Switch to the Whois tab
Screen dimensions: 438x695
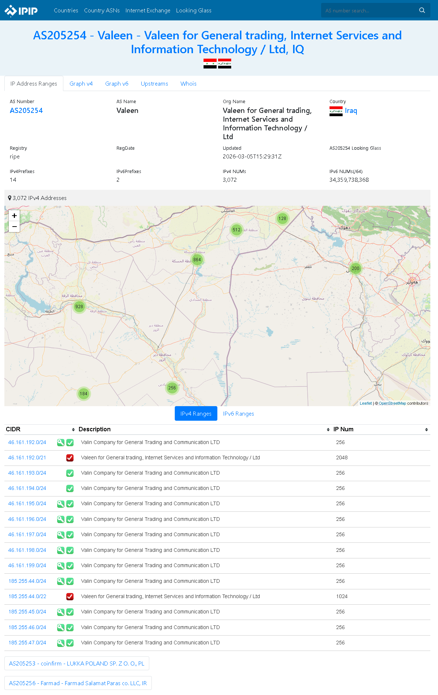pos(189,84)
